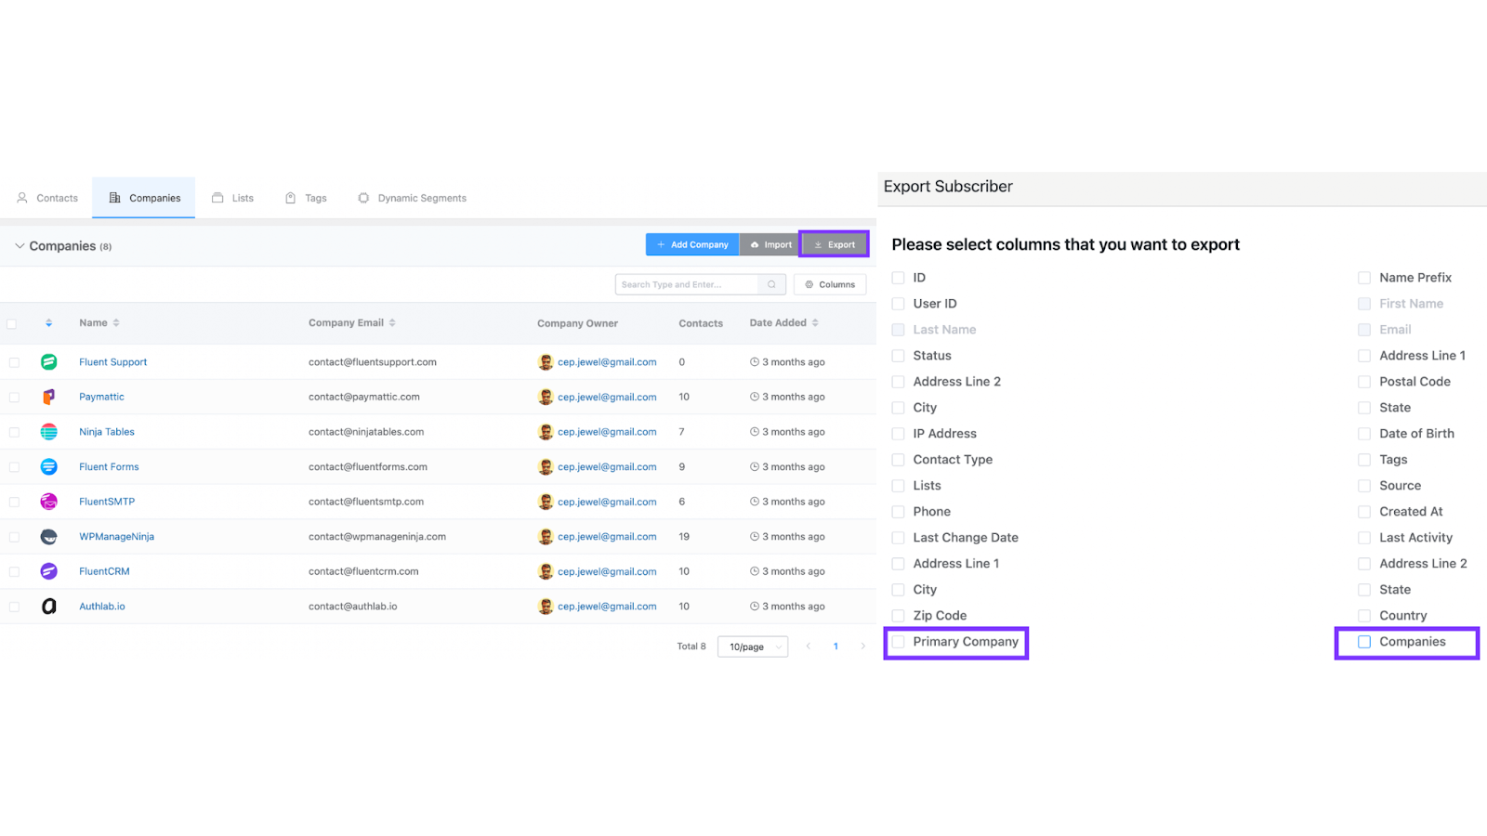Viewport: 1487px width, 836px height.
Task: Tick the Country export checkbox
Action: (x=1364, y=616)
